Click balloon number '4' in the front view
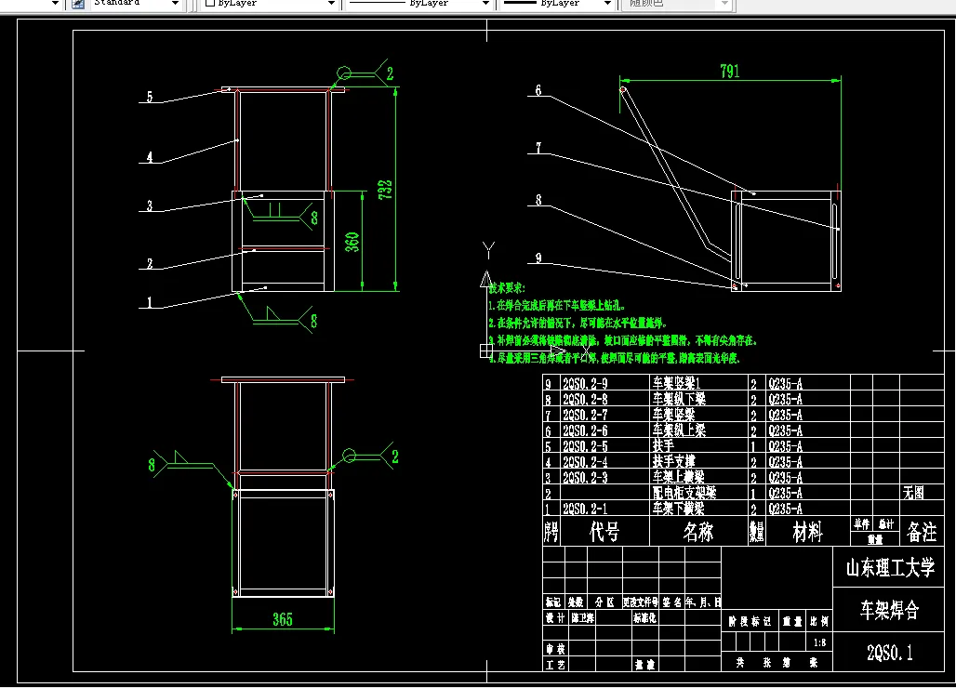Screen dimensions: 956x688 click(150, 156)
